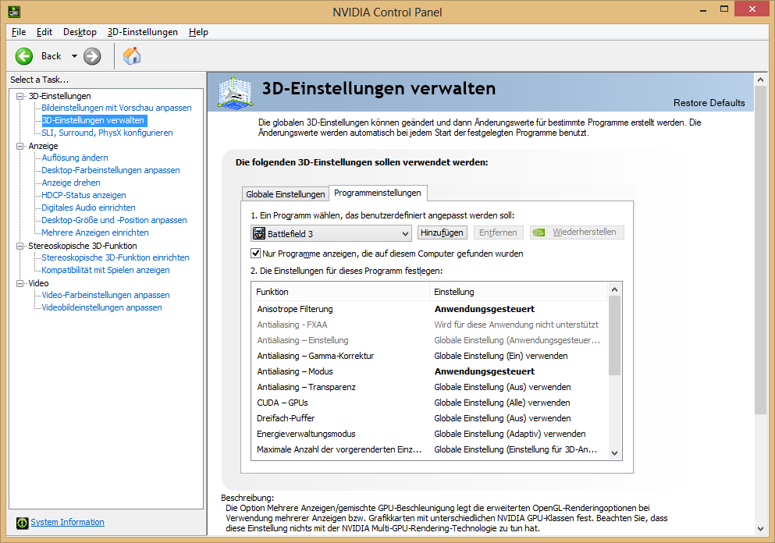Select Antialiasing – Transparenz row
The height and width of the screenshot is (543, 775).
tap(429, 388)
